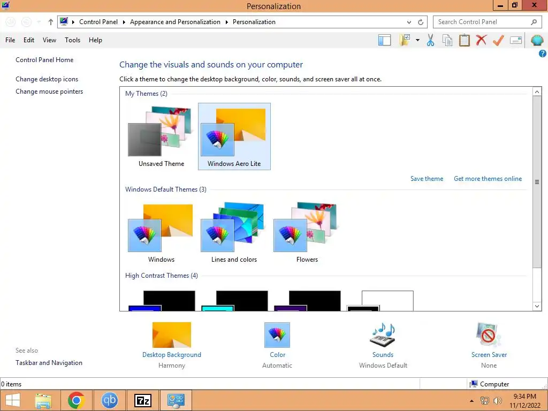Screen dimensions: 548x411
Task: Click the envelope email toolbar icon
Action: (x=516, y=40)
